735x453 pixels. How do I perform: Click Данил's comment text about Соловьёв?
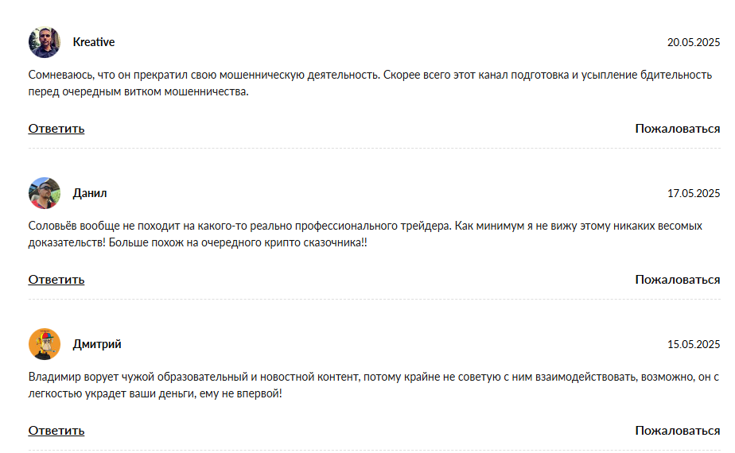pyautogui.click(x=365, y=234)
